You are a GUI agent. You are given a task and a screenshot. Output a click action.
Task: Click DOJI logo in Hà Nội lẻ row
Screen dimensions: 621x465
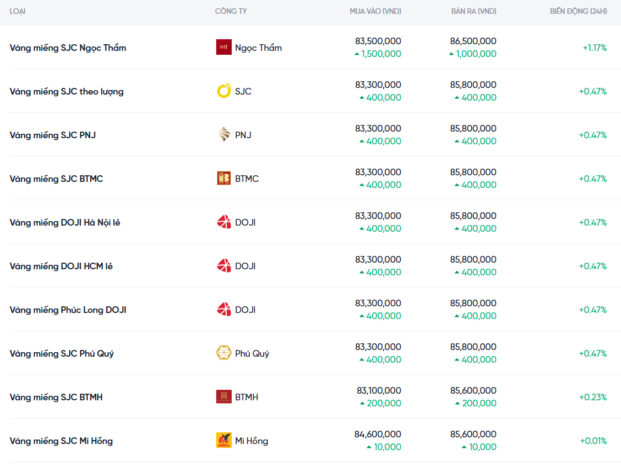(x=224, y=222)
